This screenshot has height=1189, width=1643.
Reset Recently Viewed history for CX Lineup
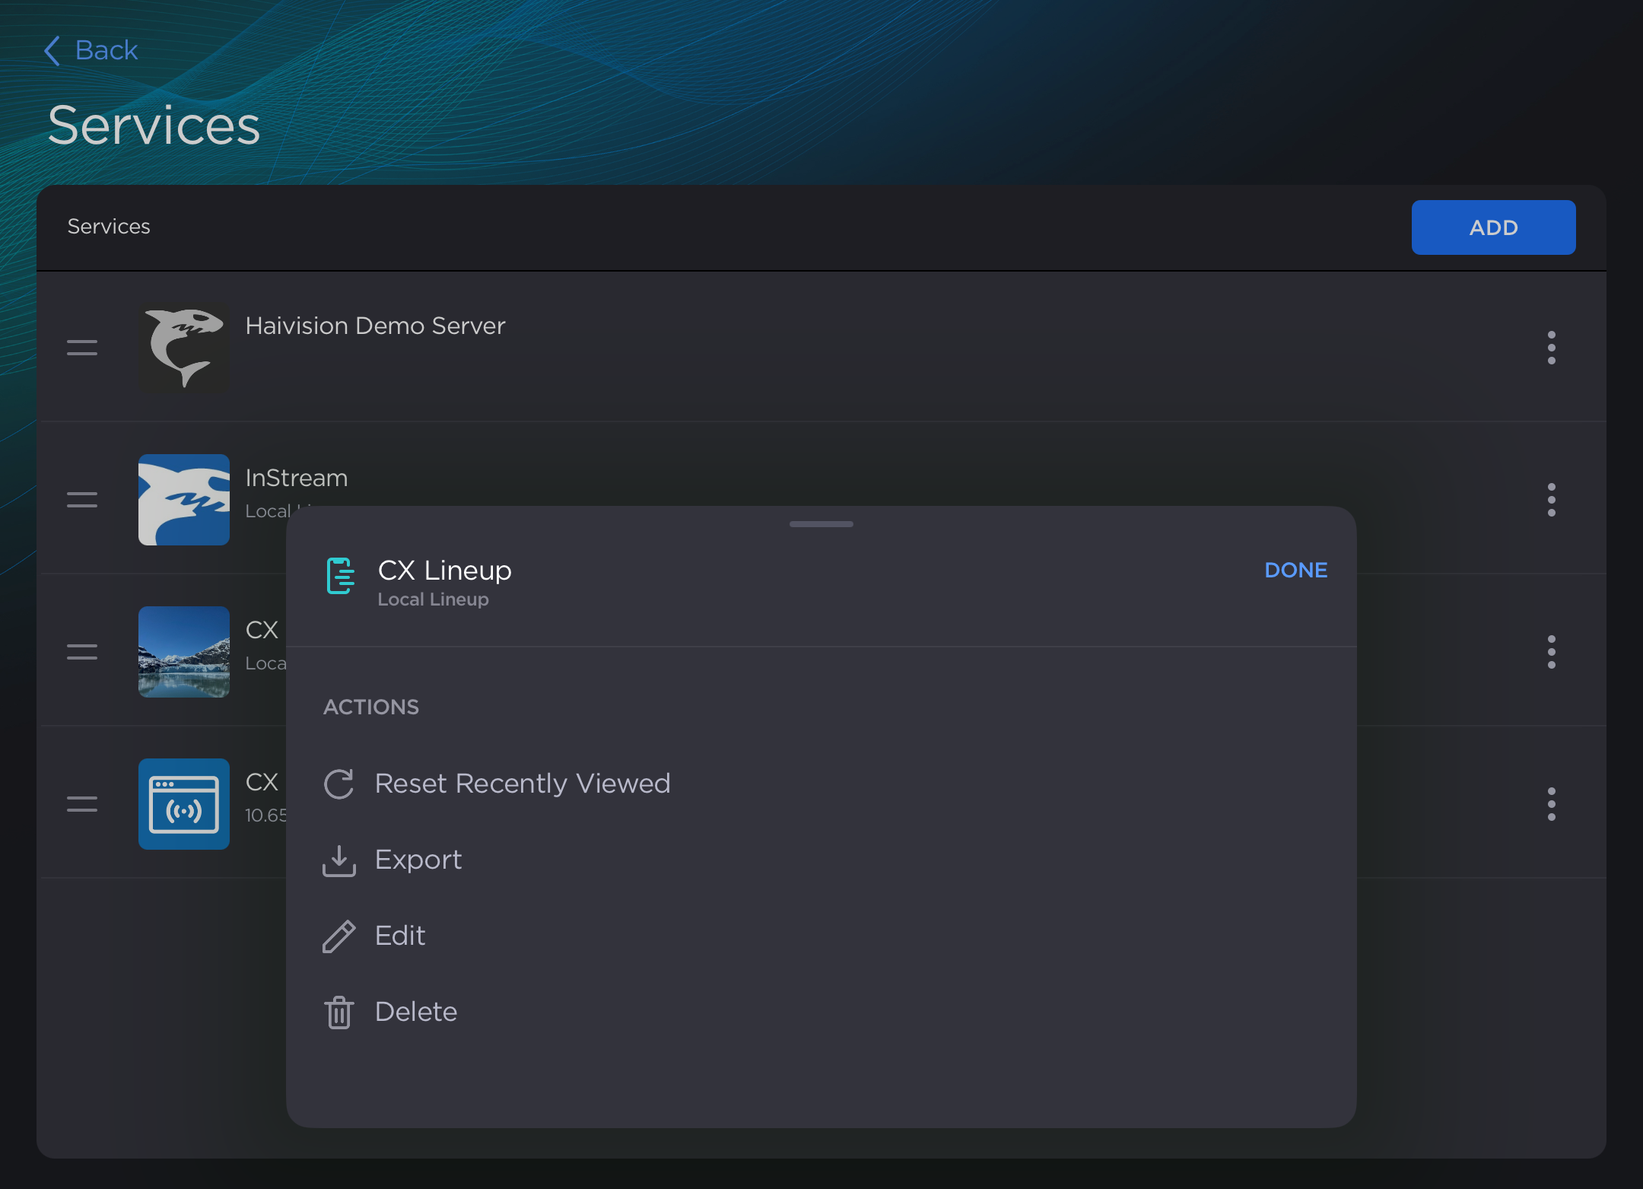click(522, 782)
